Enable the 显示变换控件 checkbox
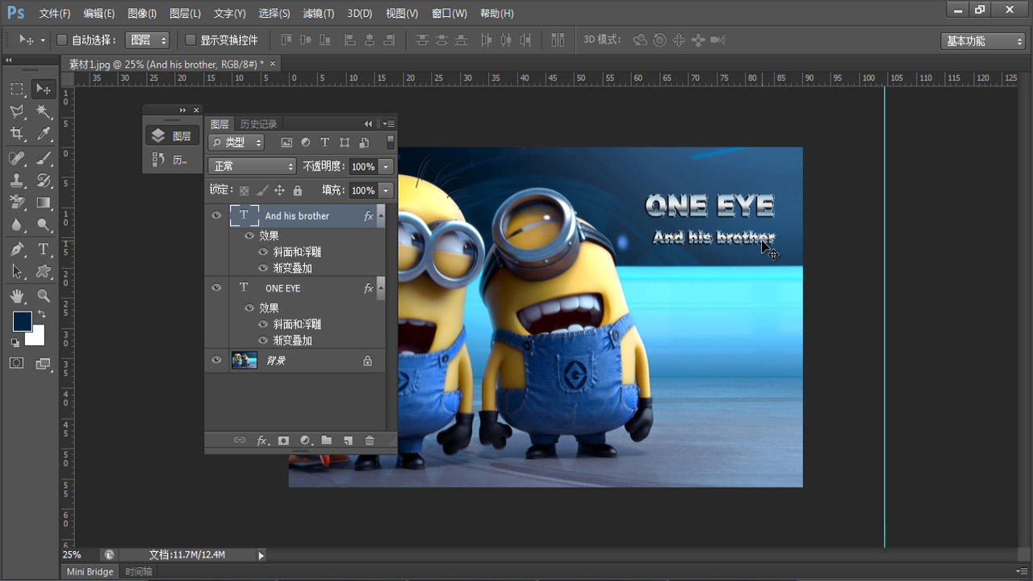Screen dimensions: 1033x581 point(190,40)
